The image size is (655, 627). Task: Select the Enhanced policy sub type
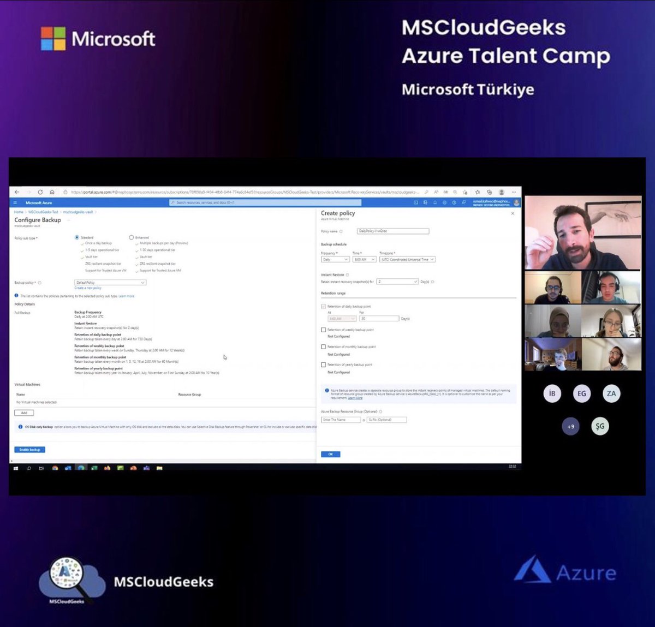click(x=131, y=237)
